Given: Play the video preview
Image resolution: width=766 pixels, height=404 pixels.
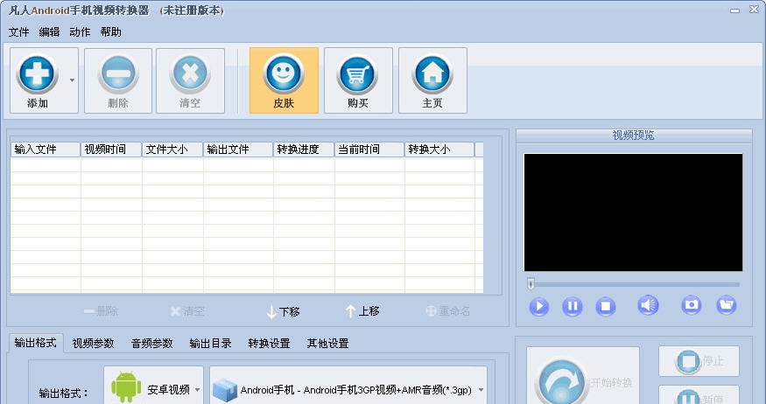Looking at the screenshot, I should [539, 306].
